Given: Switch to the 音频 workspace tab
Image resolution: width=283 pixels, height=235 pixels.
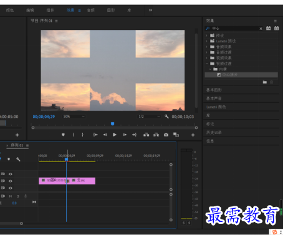Looking at the screenshot, I should click(90, 10).
